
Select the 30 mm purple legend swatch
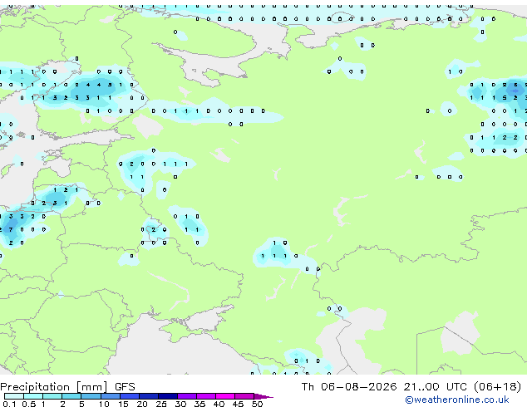(x=186, y=396)
